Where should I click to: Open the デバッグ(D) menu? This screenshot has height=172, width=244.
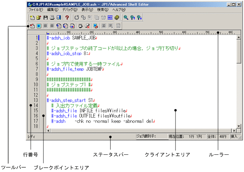tap(71, 9)
